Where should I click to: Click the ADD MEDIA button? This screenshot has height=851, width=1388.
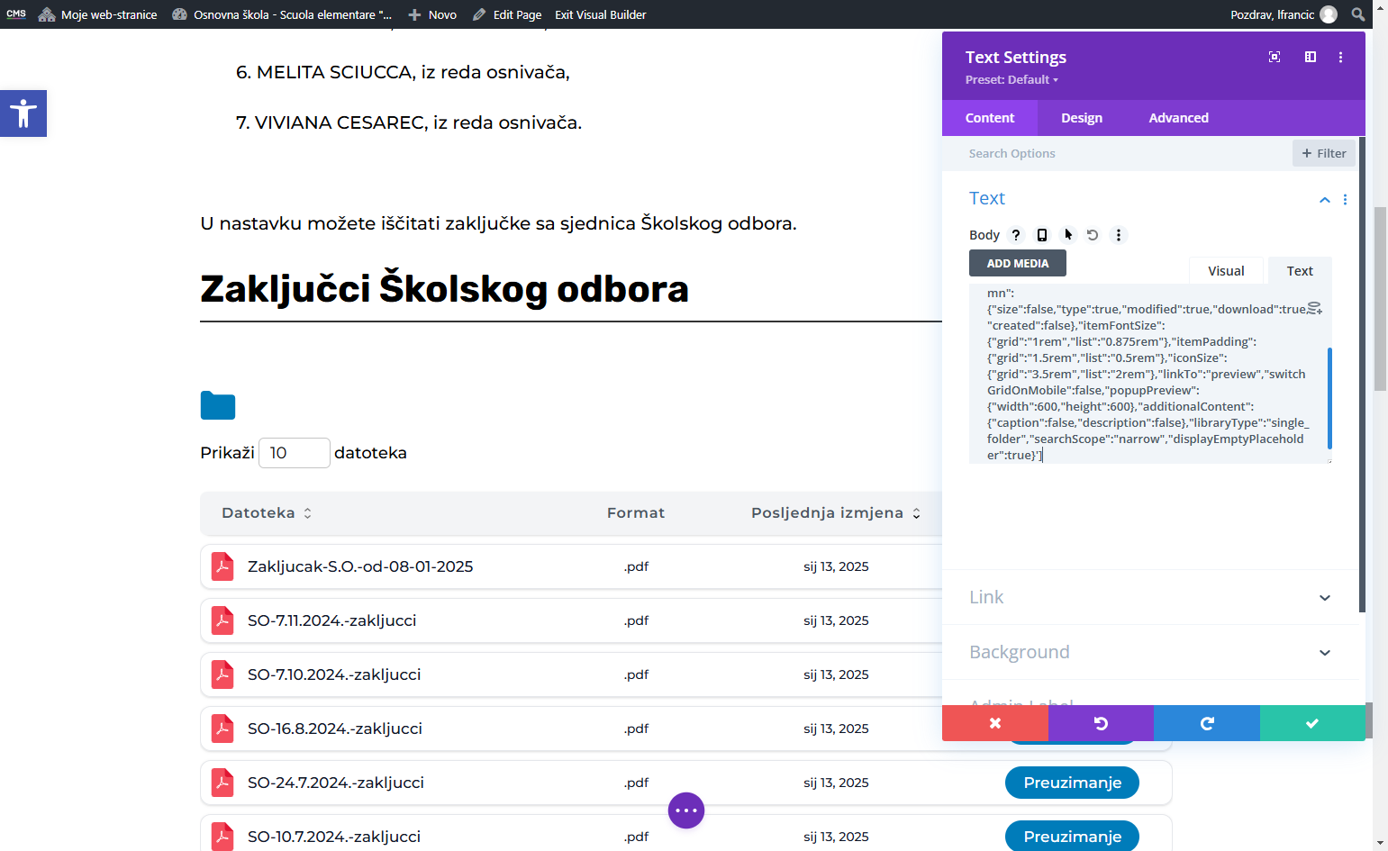pyautogui.click(x=1018, y=263)
